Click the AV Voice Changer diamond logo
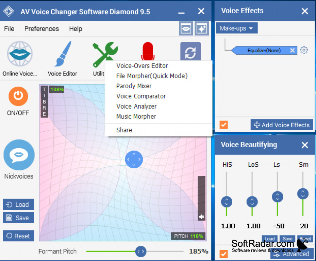Screen dimensions: 316x261 pyautogui.click(x=9, y=11)
